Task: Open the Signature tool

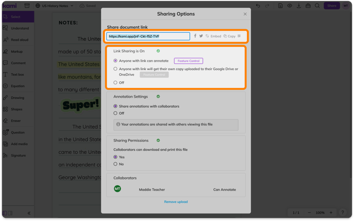Action: pos(18,155)
